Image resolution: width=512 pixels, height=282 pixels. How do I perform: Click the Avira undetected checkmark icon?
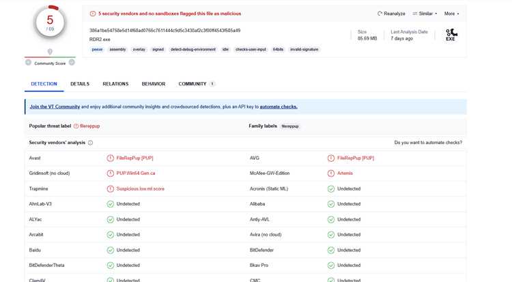[x=331, y=235]
